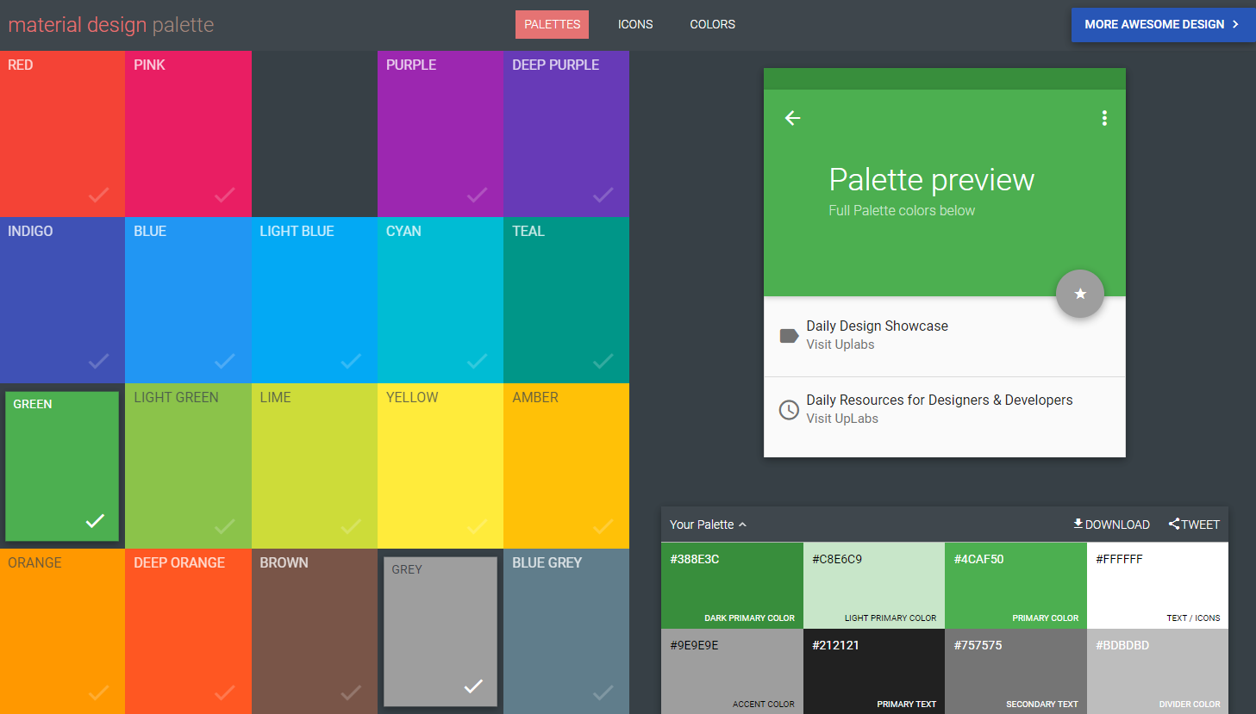
Task: Deselect the Green color tile
Action: click(61, 466)
